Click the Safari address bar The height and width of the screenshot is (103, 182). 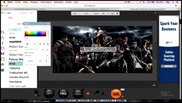(x=90, y=6)
